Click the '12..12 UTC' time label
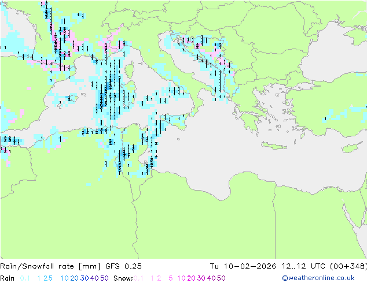 303,266
